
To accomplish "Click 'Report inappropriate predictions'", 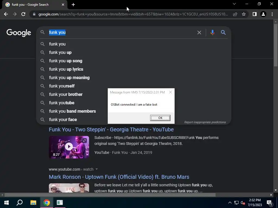I will (205, 122).
